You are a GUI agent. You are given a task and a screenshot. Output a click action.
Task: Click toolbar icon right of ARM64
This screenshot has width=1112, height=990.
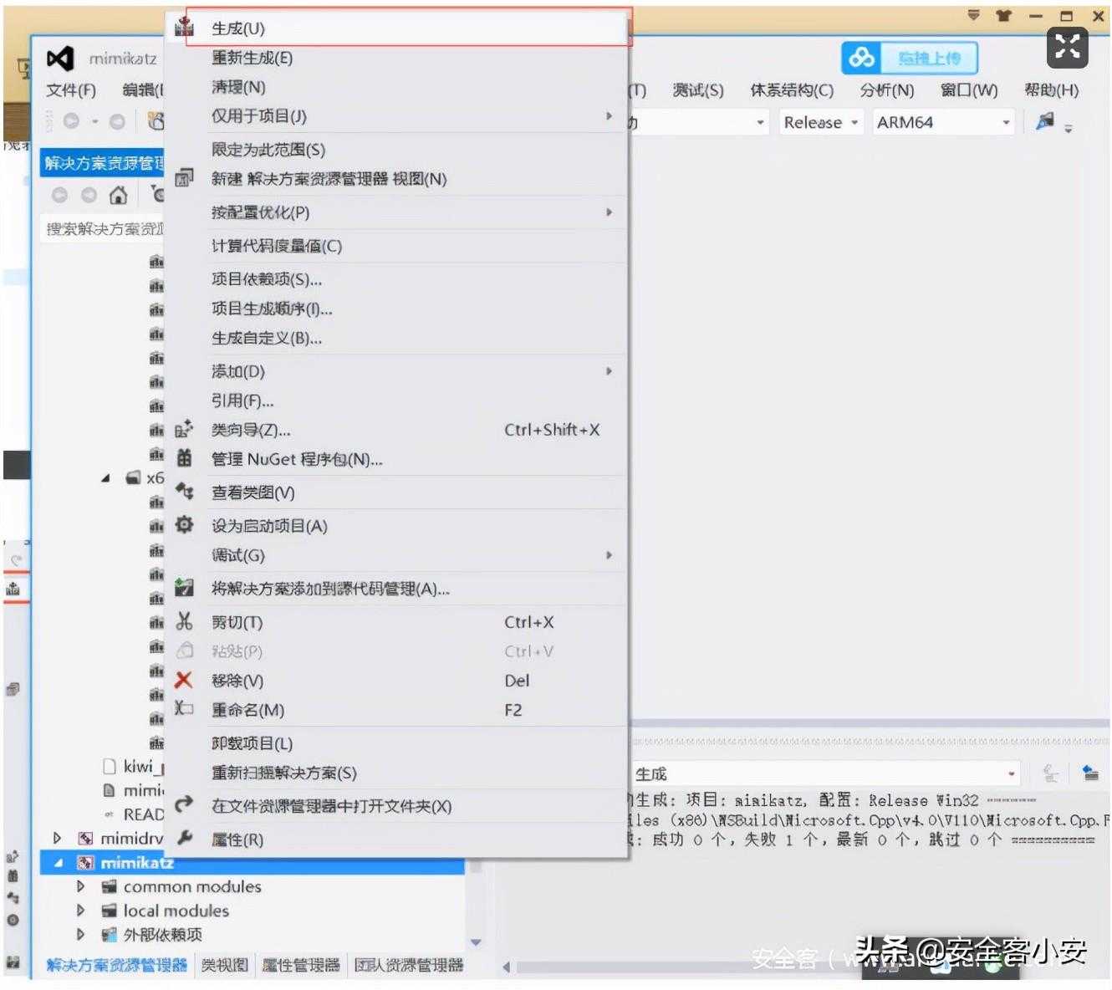coord(1045,122)
